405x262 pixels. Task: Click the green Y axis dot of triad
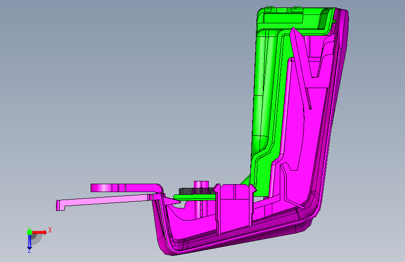[29, 232]
